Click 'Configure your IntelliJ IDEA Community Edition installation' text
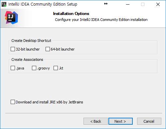This screenshot has width=166, height=129. (x=101, y=20)
